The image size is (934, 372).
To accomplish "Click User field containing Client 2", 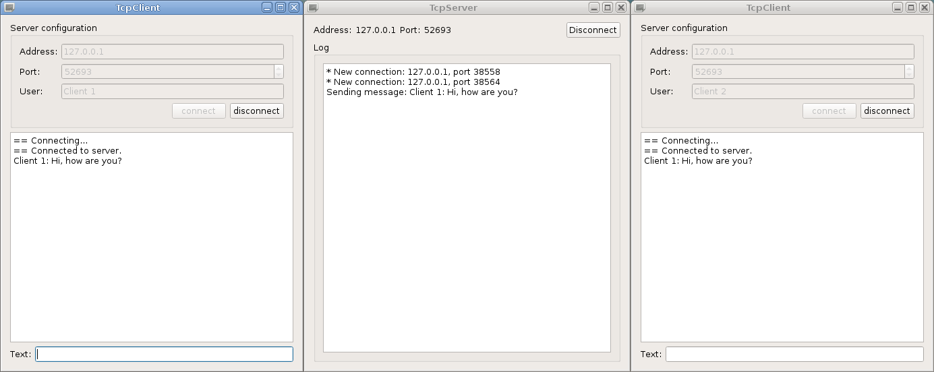I will (x=803, y=91).
